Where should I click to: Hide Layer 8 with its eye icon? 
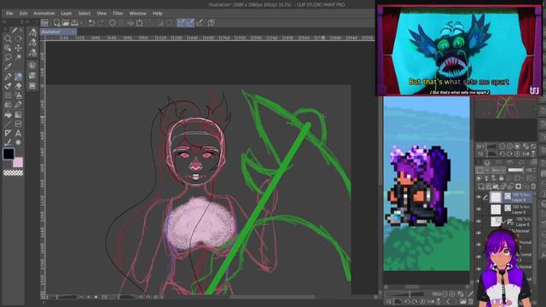tap(479, 209)
